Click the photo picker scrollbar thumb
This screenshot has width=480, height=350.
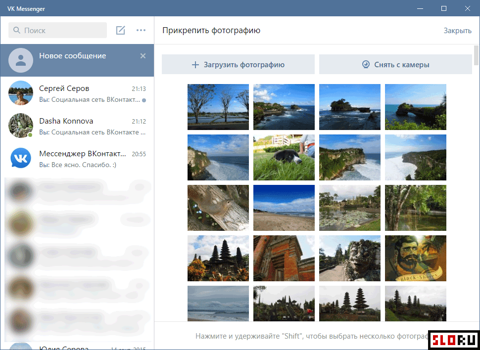477,55
